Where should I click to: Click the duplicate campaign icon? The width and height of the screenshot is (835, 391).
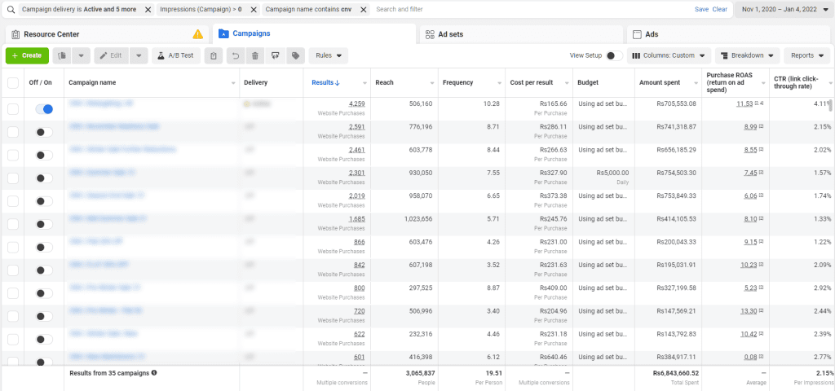pyautogui.click(x=62, y=55)
